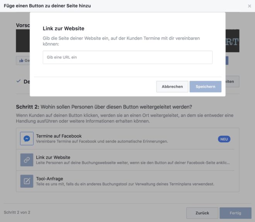Click the Teile es uns mit description text

pyautogui.click(x=125, y=184)
